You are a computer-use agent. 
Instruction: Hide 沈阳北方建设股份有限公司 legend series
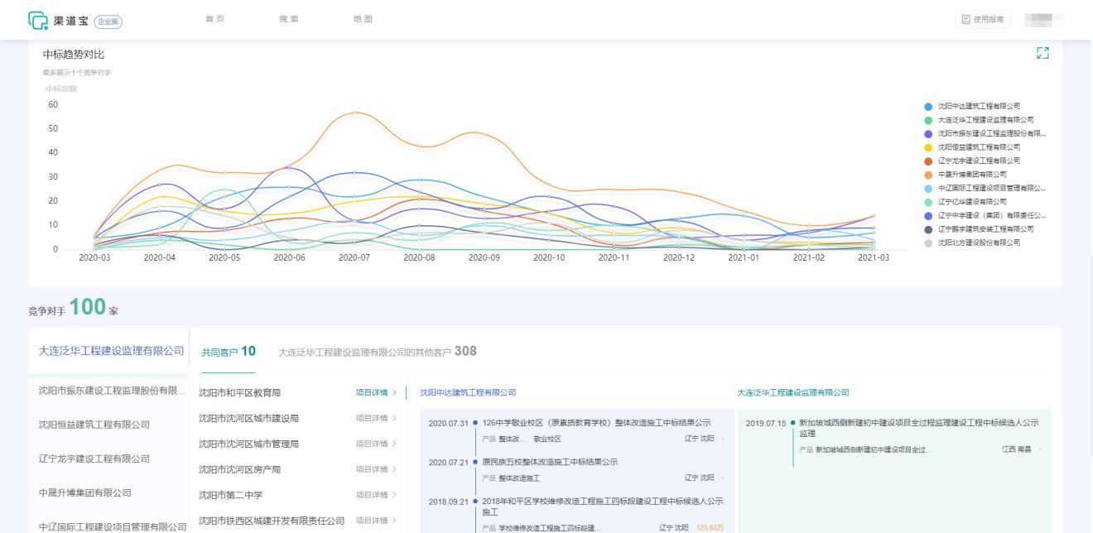pyautogui.click(x=979, y=242)
